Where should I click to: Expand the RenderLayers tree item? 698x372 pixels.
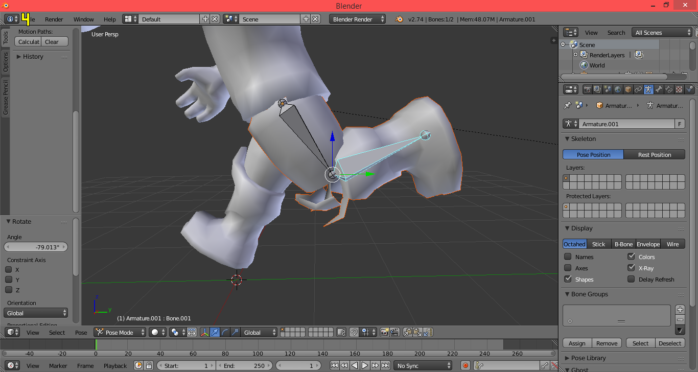pos(575,55)
